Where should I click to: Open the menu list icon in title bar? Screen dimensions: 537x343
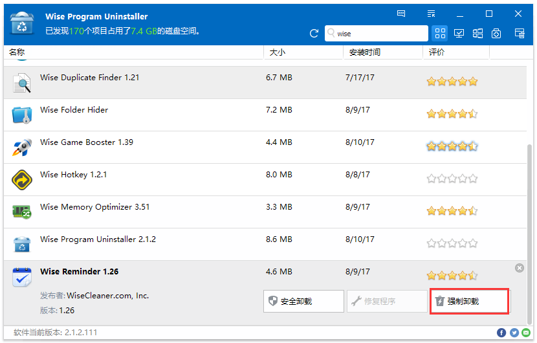(x=432, y=14)
